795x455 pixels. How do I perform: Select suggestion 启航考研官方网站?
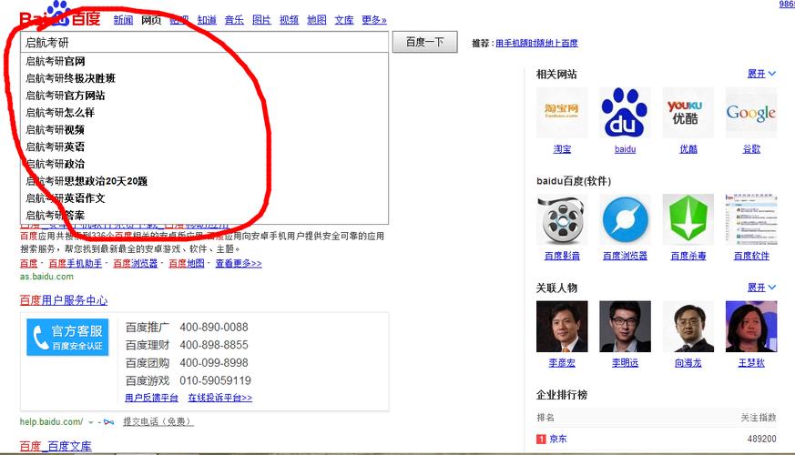tap(204, 96)
